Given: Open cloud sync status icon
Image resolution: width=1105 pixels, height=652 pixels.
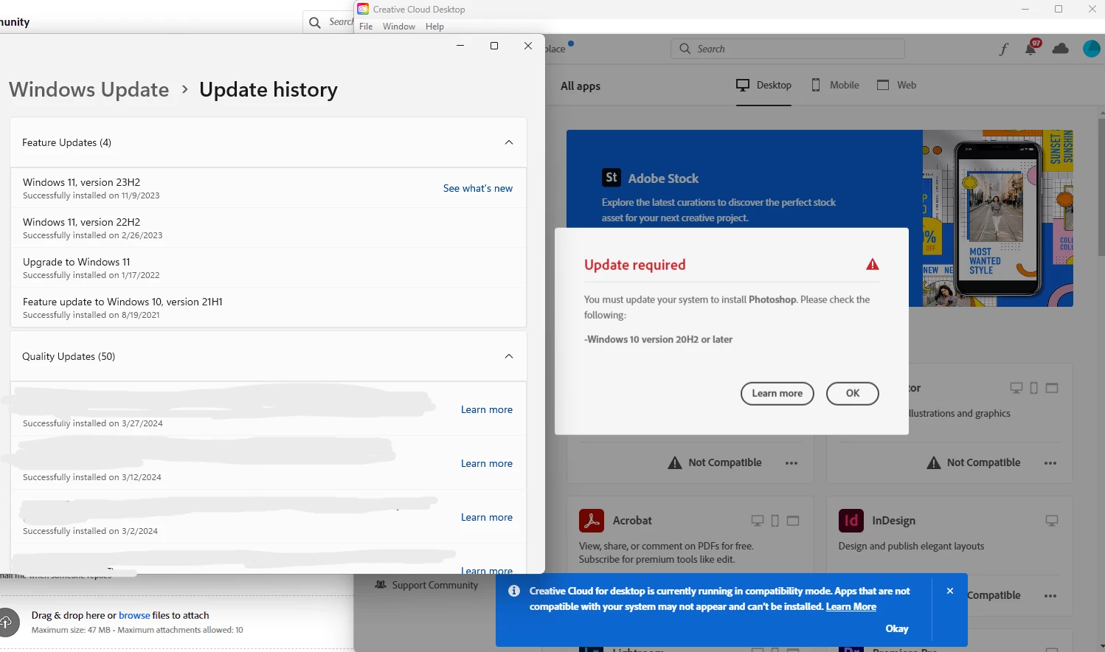Looking at the screenshot, I should 1061,49.
